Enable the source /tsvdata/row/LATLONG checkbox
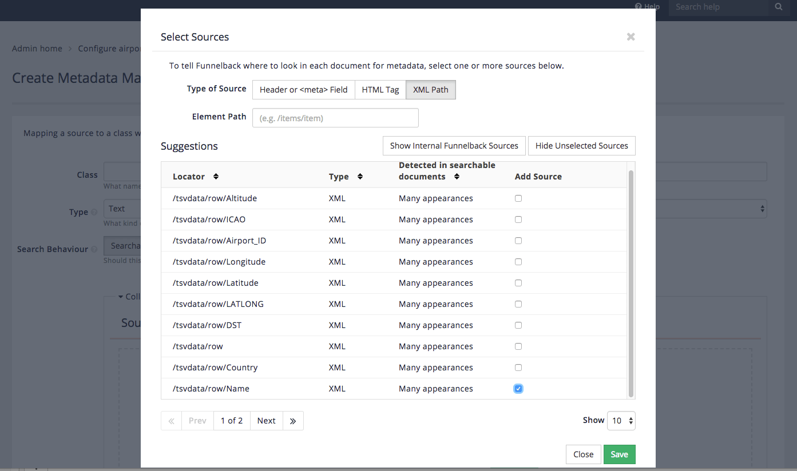This screenshot has height=471, width=797. [x=518, y=304]
